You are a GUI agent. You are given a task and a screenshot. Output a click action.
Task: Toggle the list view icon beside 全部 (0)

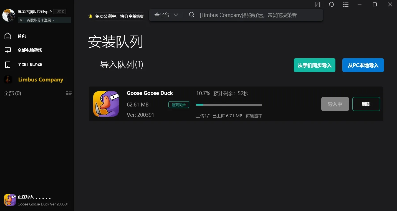[69, 93]
